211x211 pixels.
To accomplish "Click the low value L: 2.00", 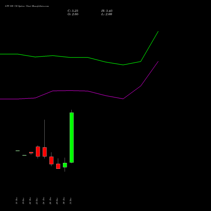I will click(107, 14).
